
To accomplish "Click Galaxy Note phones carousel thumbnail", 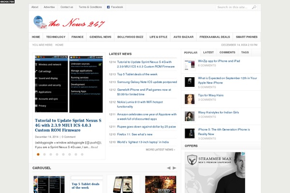I will tap(123, 184).
